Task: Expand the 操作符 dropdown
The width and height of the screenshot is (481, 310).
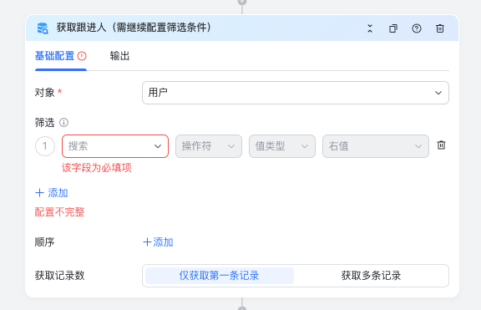Action: [x=209, y=146]
